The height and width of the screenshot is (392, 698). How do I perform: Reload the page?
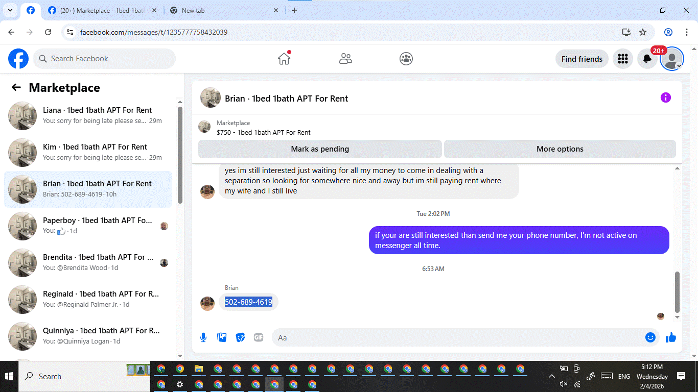48,32
